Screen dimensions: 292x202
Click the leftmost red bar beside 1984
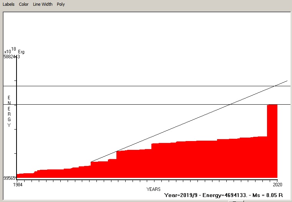[x=20, y=176]
